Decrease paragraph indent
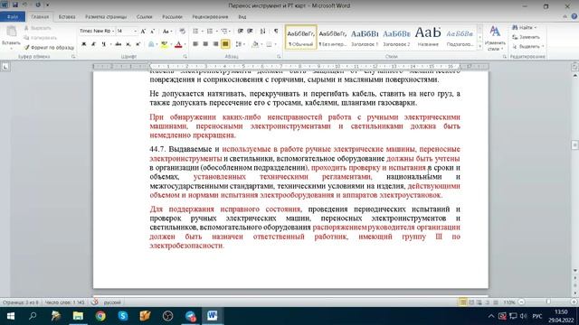This screenshot has width=579, height=325. (241, 32)
